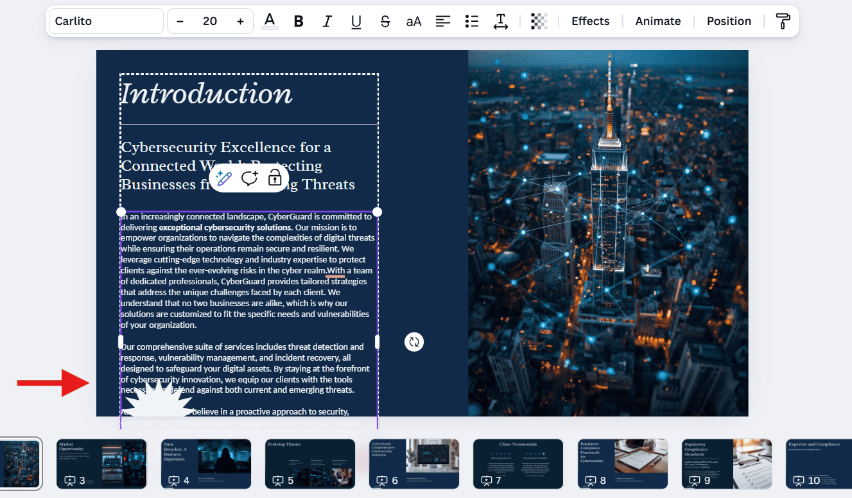Image resolution: width=852 pixels, height=498 pixels.
Task: Open the text color swatch
Action: click(x=269, y=21)
